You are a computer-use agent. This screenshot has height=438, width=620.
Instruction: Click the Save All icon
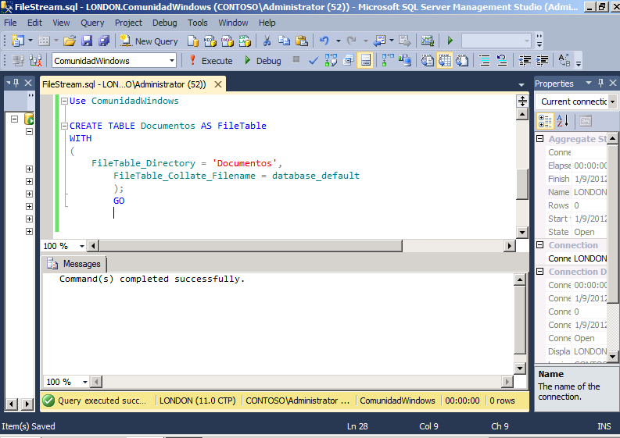click(x=104, y=41)
